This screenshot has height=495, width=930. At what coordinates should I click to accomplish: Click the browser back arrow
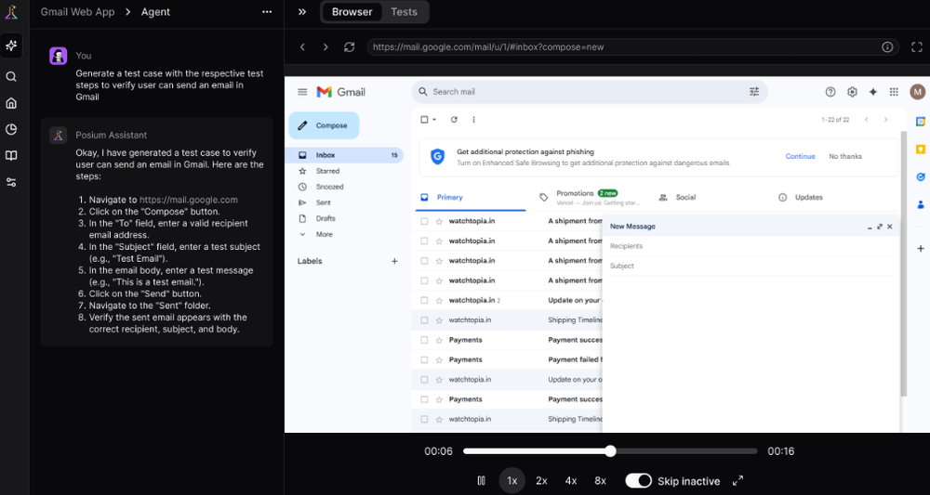[x=302, y=46]
